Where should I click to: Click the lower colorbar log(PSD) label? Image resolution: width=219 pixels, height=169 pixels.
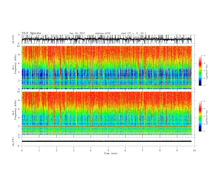(207, 118)
